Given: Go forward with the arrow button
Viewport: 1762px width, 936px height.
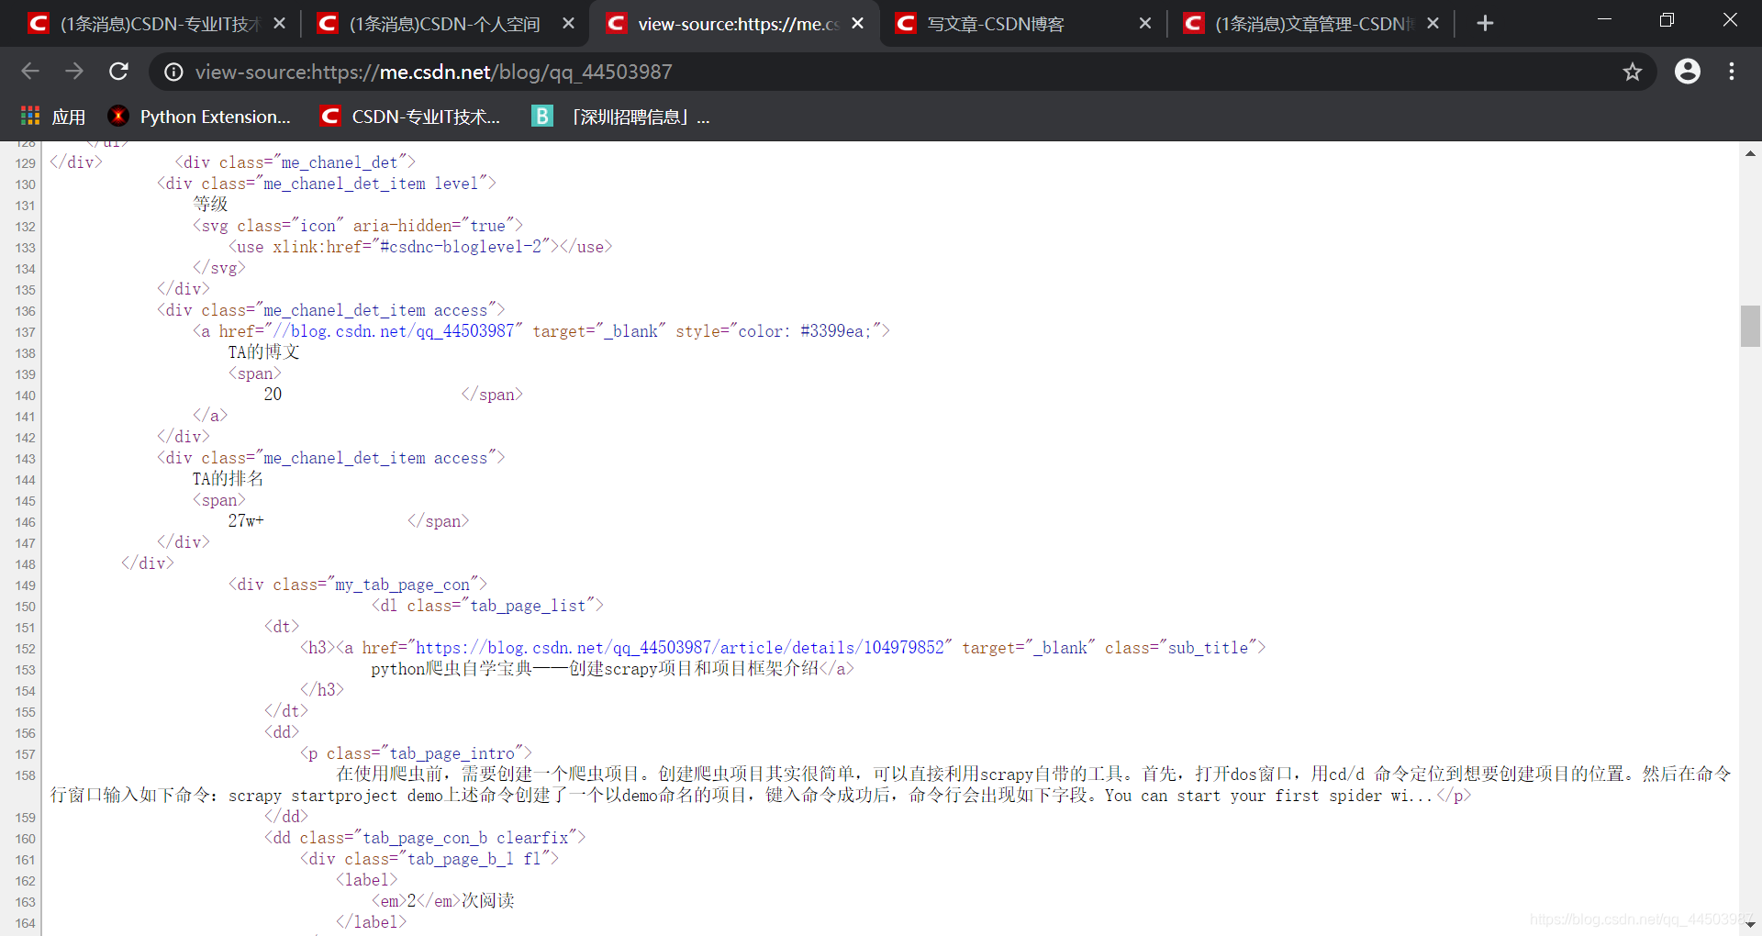Looking at the screenshot, I should tap(74, 72).
